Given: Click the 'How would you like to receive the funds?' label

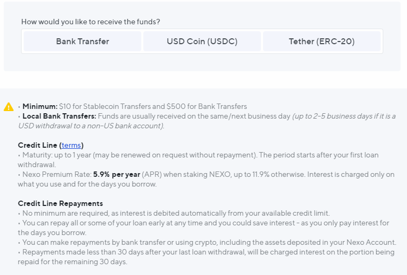Looking at the screenshot, I should coord(91,22).
